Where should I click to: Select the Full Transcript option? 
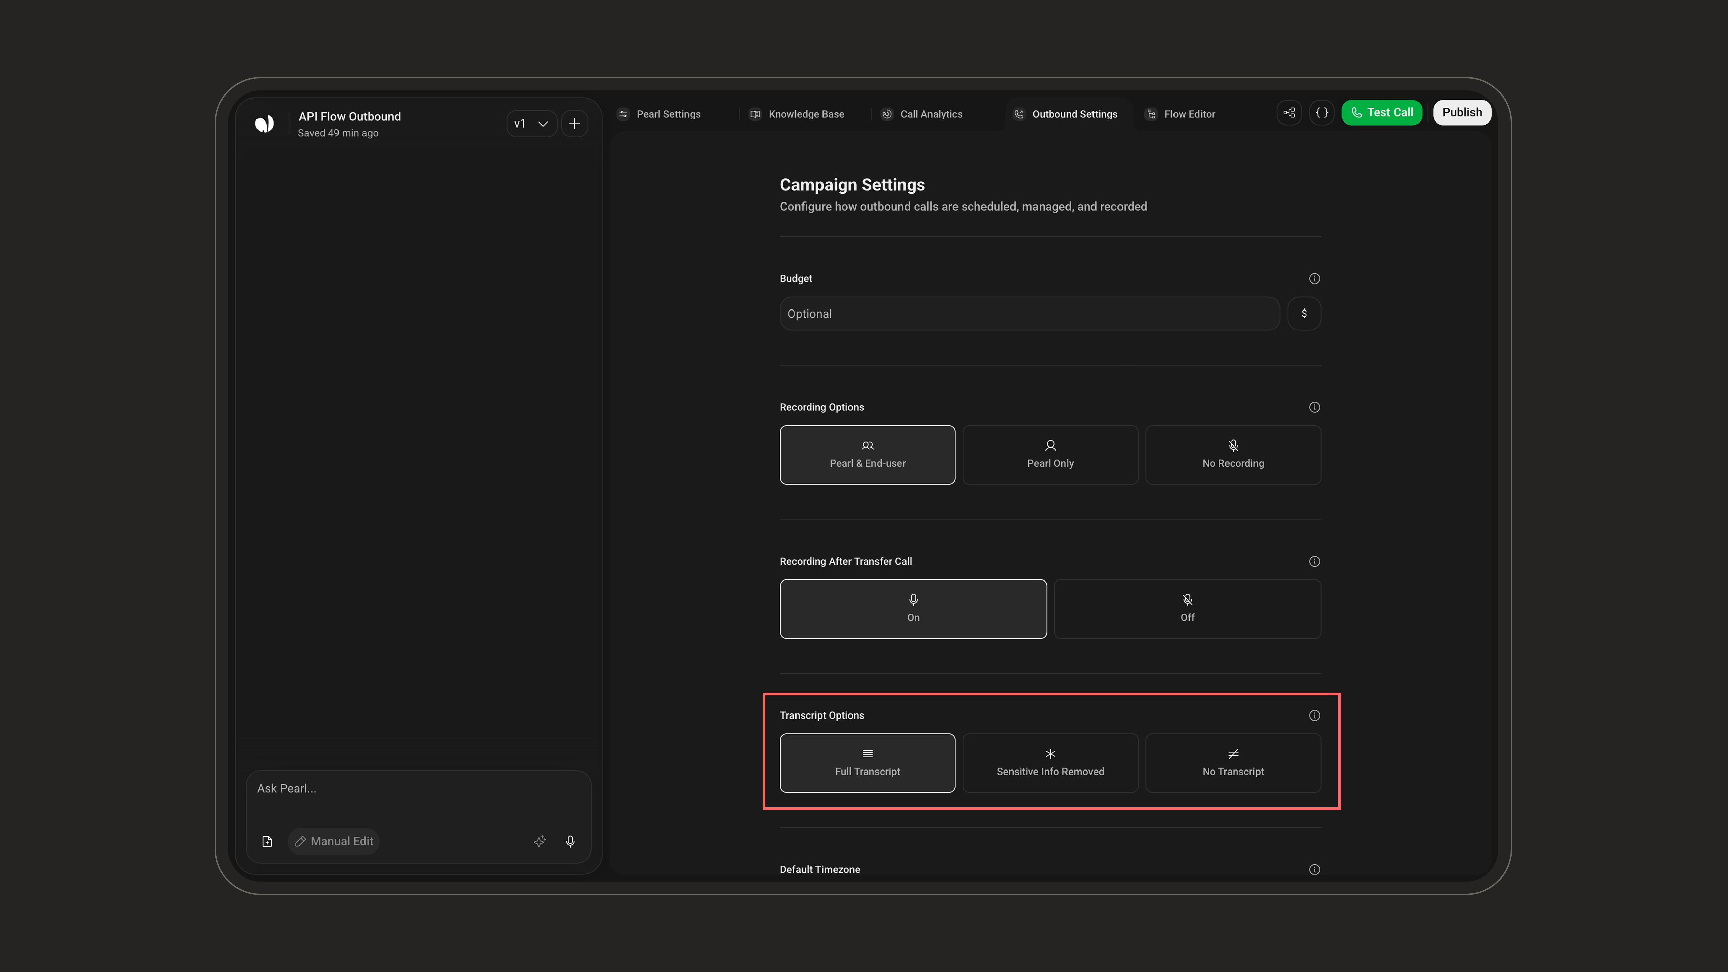coord(867,763)
